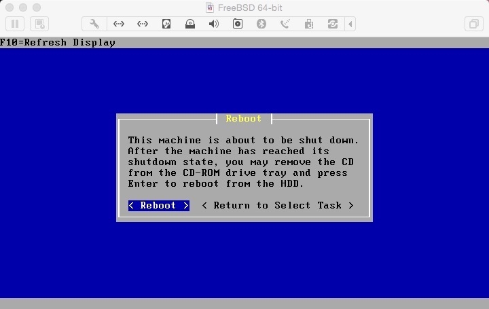Click the sharing sync icon
The width and height of the screenshot is (489, 309).
click(333, 24)
